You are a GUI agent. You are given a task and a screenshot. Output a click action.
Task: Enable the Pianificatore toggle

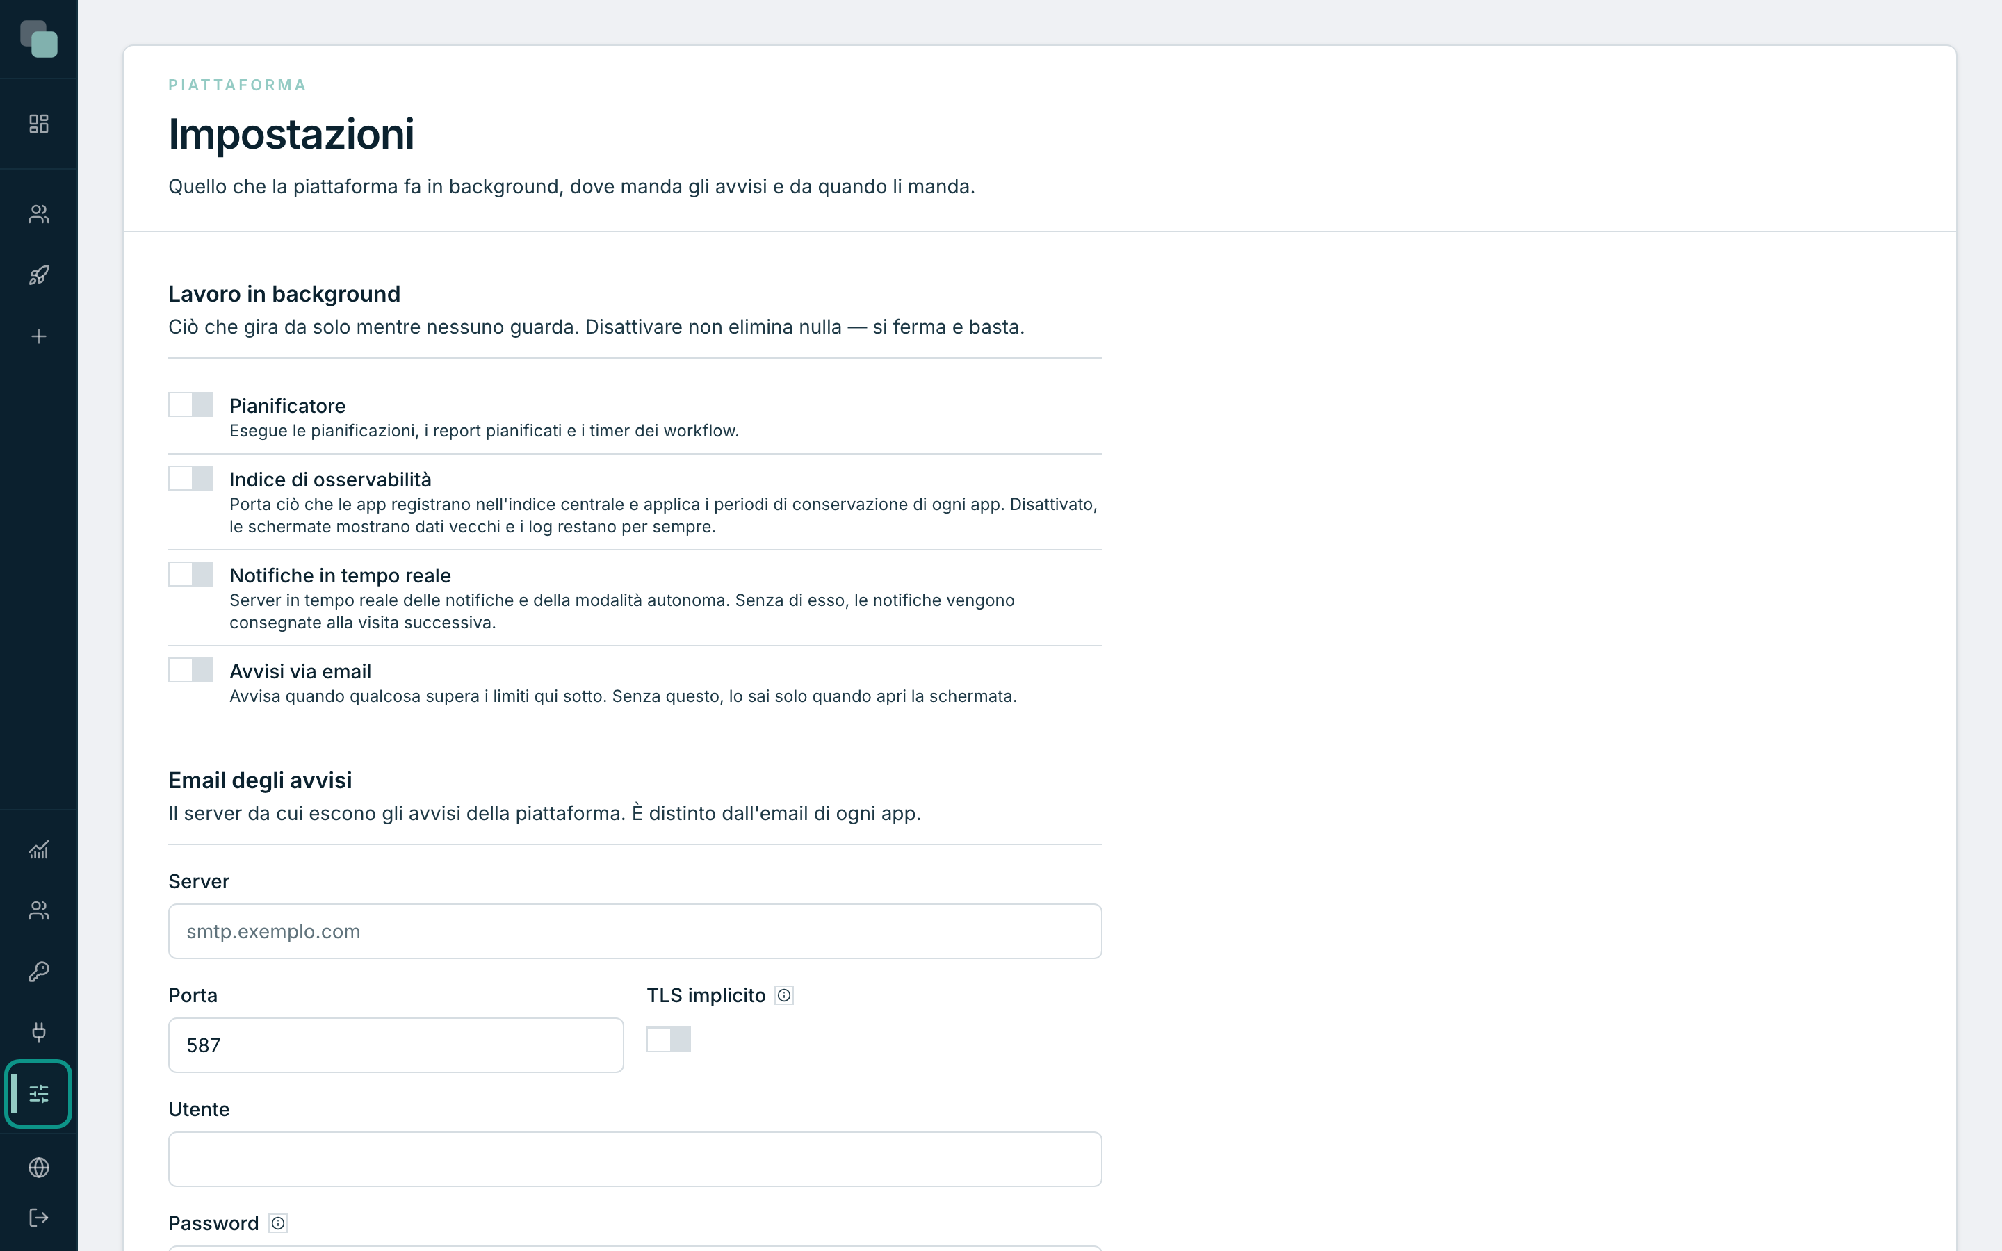190,404
